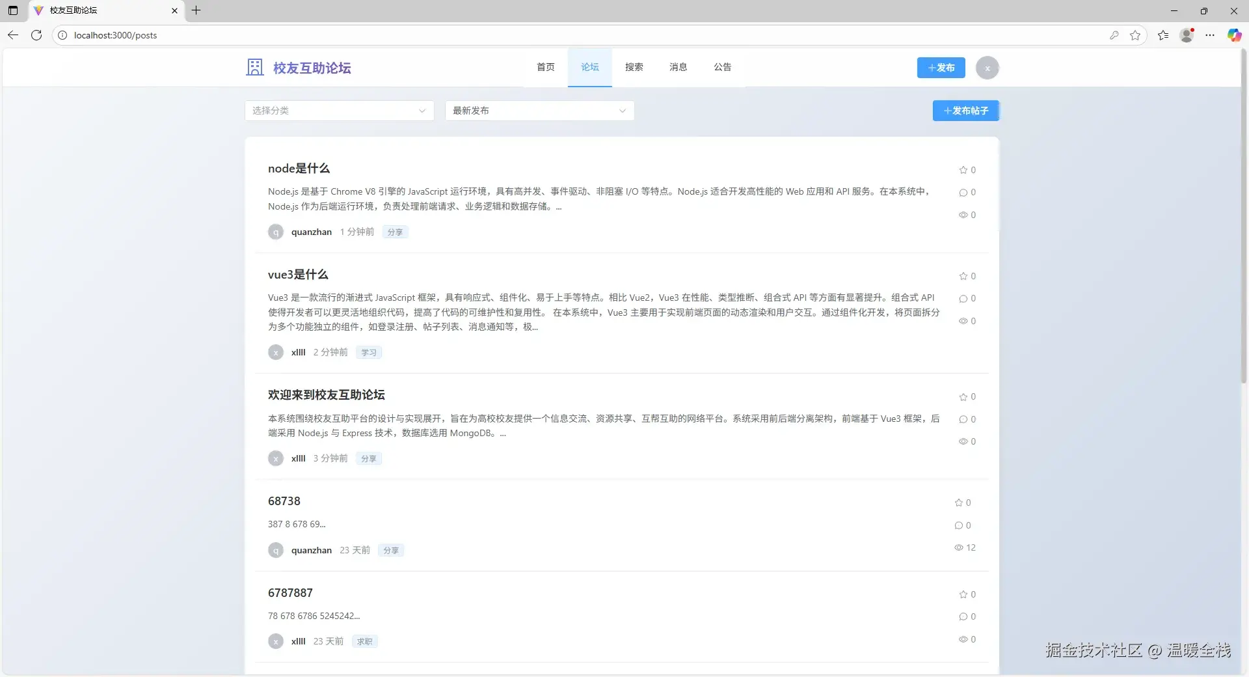This screenshot has height=677, width=1249.
Task: Open the 'vue3是什么' post title
Action: (x=298, y=275)
